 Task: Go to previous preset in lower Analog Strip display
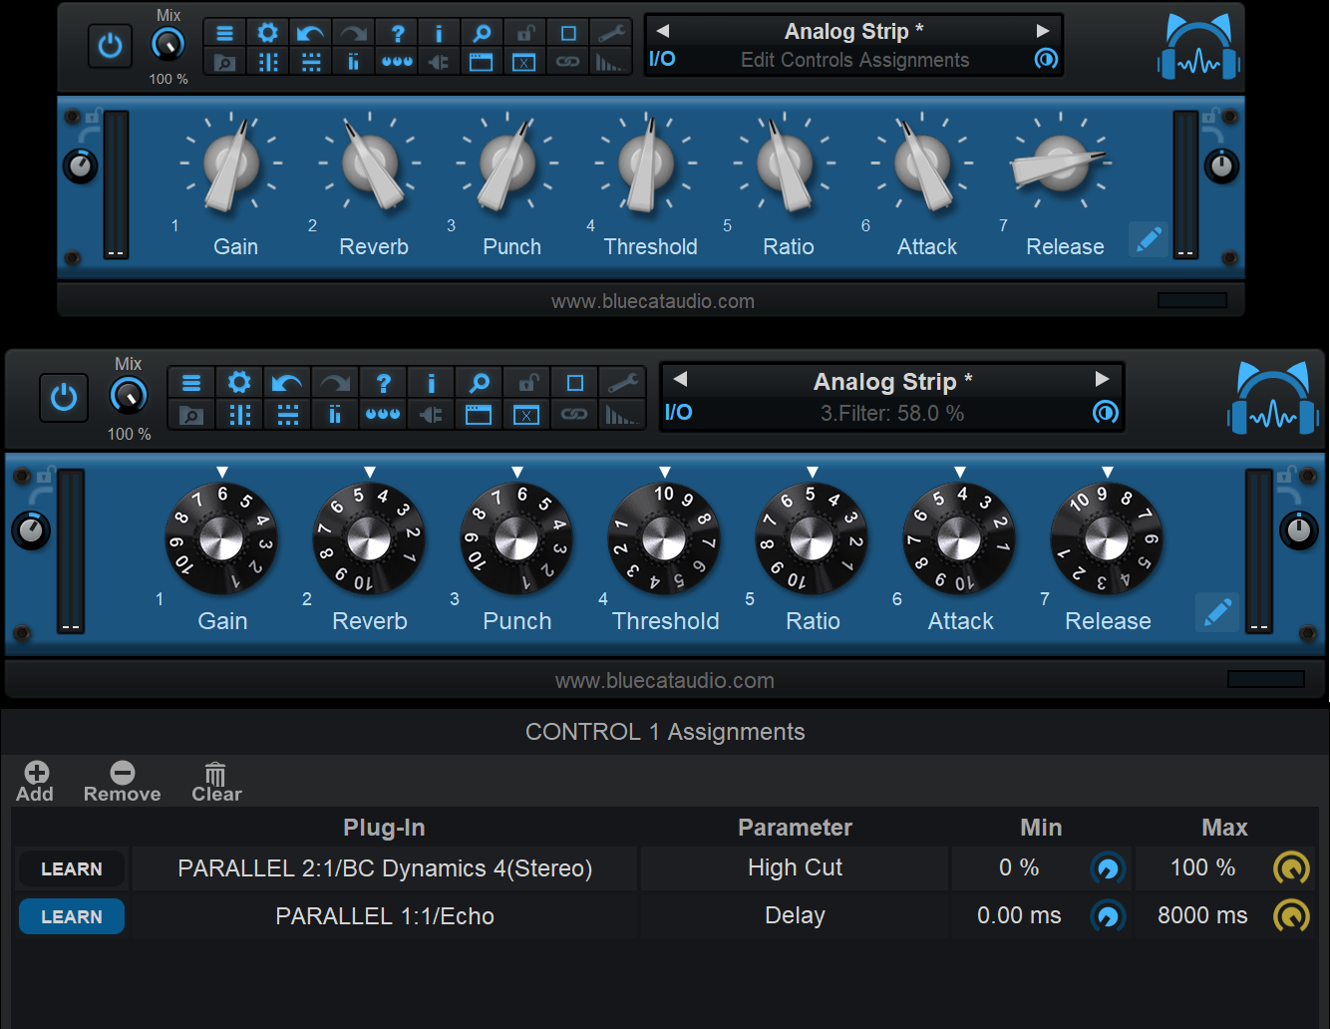click(681, 379)
